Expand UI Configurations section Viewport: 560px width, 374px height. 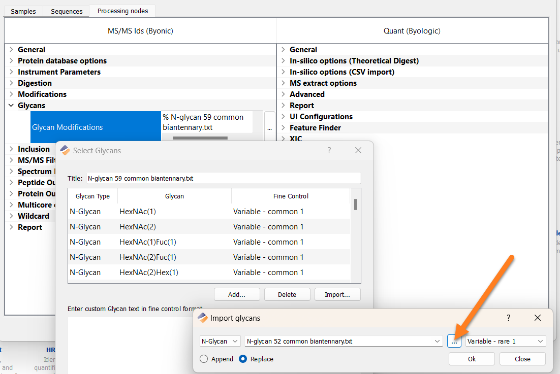click(x=283, y=117)
